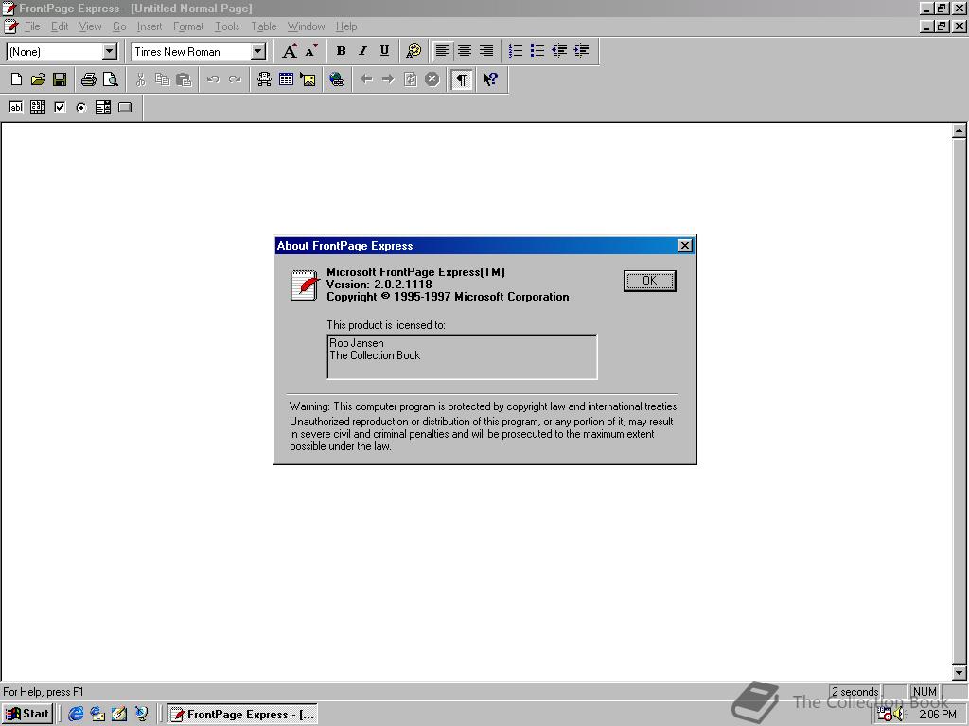This screenshot has width=969, height=726.
Task: Insert a Scrolling Text Box form field
Action: pos(38,108)
